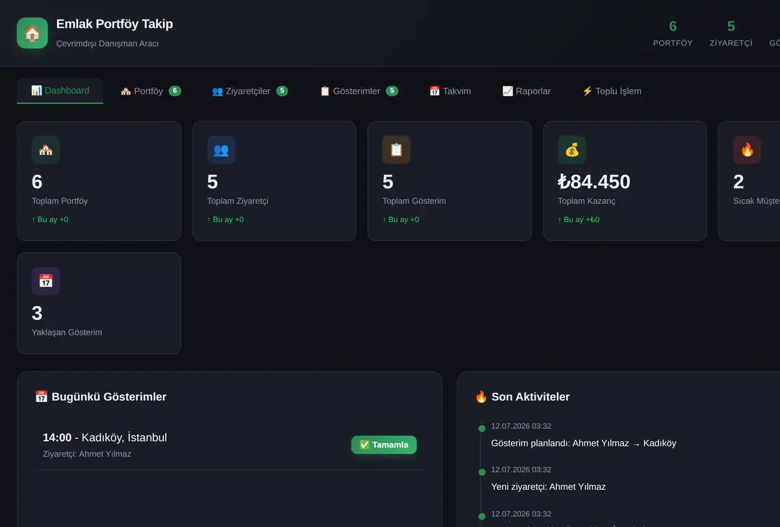The height and width of the screenshot is (527, 780).
Task: Click the money bag icon above Toplam Kazanç
Action: pyautogui.click(x=572, y=149)
